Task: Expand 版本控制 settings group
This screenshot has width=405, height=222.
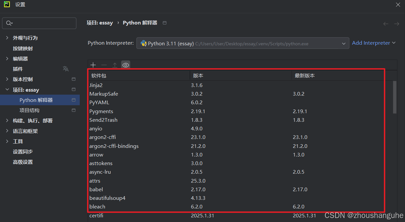Action: (7, 79)
